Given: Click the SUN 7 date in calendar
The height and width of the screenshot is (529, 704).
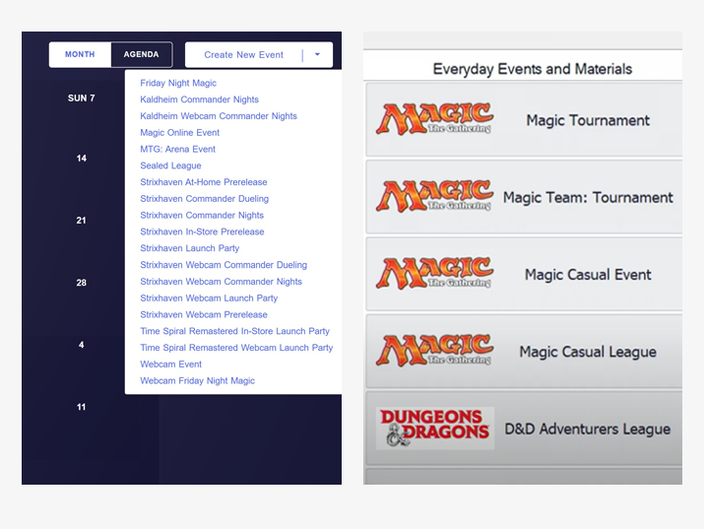Looking at the screenshot, I should click(82, 98).
